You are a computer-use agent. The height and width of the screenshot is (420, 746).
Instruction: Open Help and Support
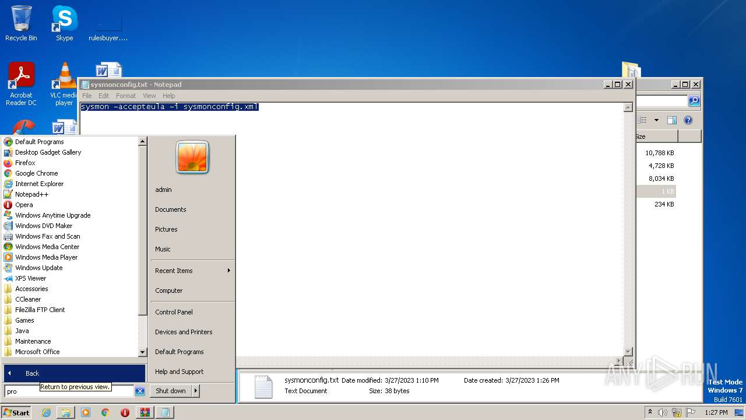[x=192, y=372]
